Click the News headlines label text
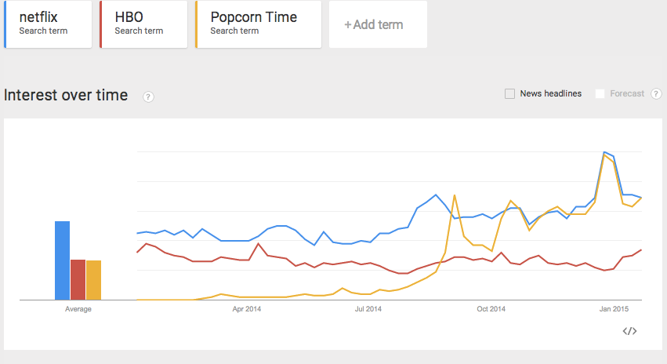667x364 pixels. coord(551,94)
